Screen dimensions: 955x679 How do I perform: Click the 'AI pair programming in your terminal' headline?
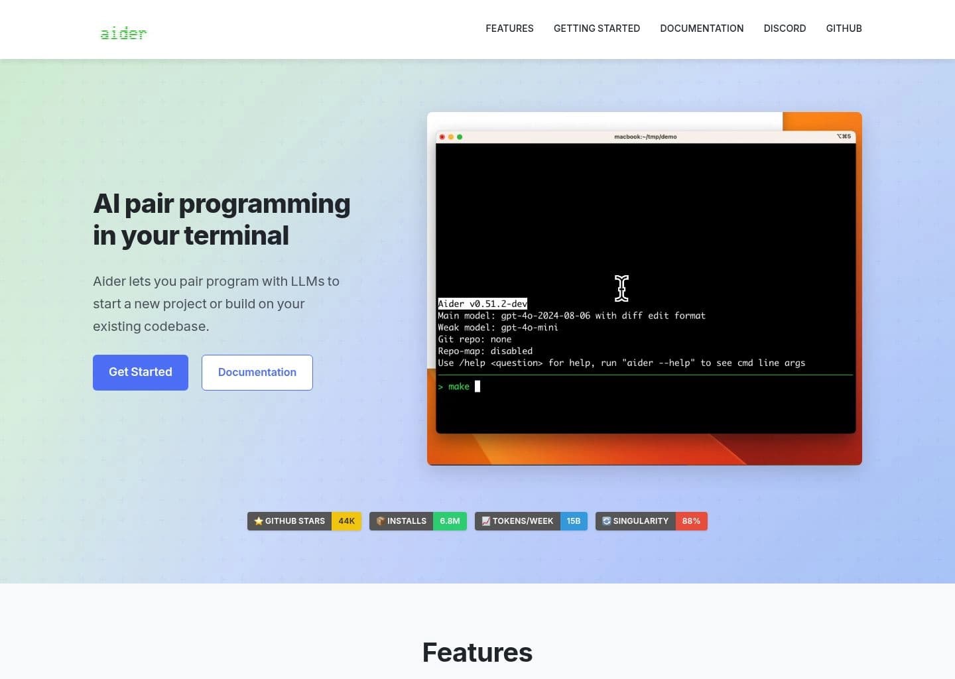pos(222,219)
